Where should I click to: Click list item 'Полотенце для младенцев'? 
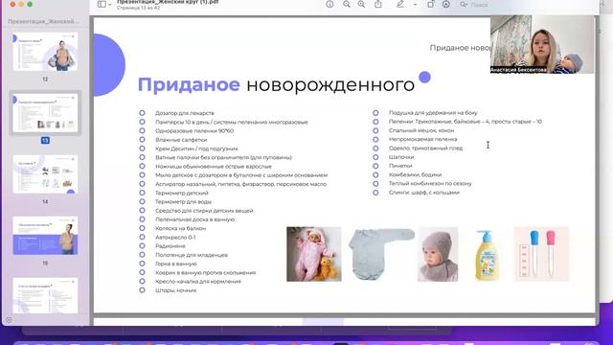click(192, 255)
